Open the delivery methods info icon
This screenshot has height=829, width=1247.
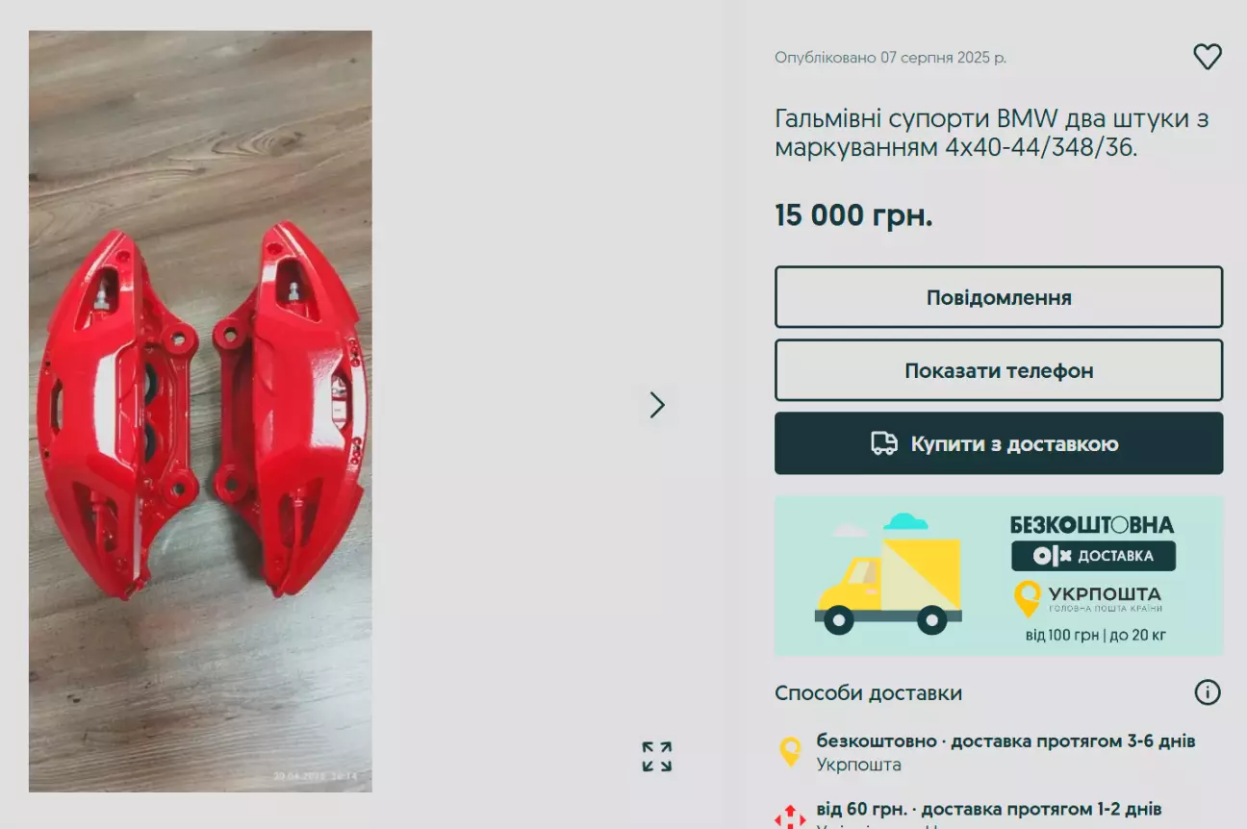(x=1208, y=692)
